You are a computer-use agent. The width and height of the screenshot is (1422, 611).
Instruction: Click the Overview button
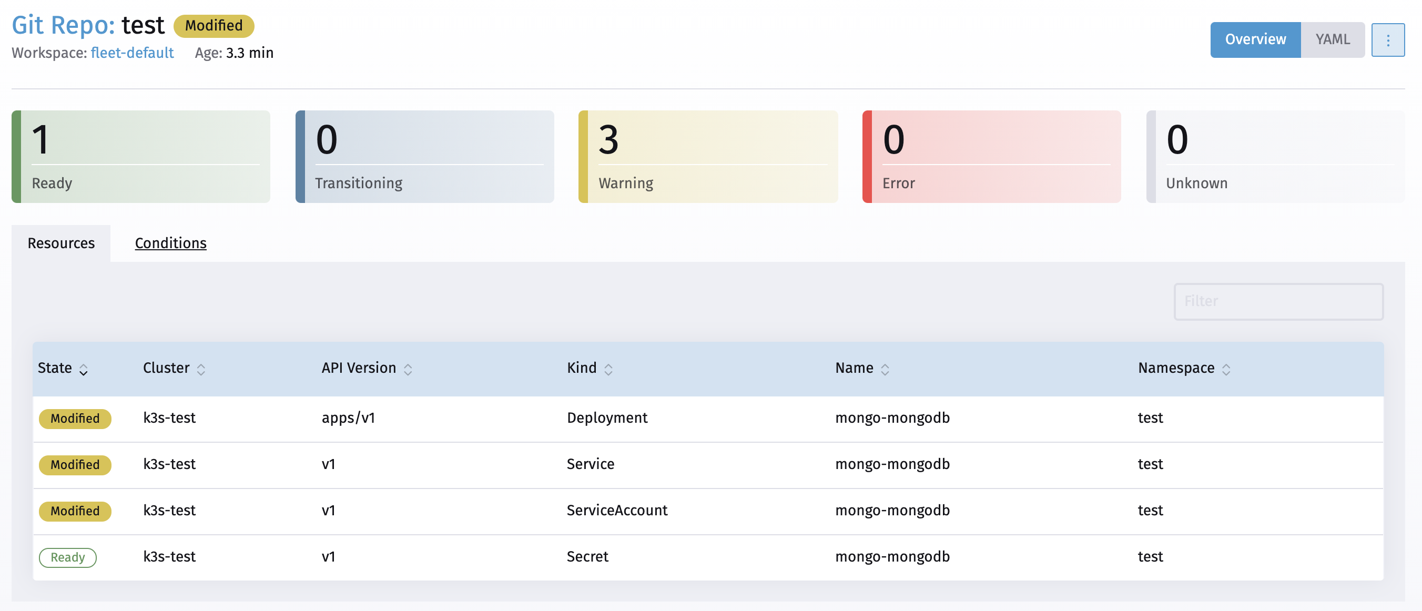(x=1255, y=39)
